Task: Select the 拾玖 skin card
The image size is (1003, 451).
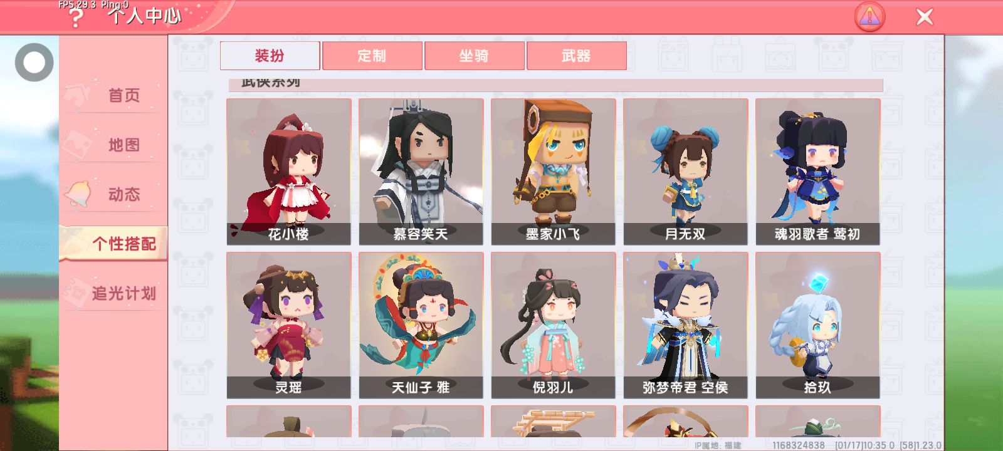Action: click(x=817, y=325)
